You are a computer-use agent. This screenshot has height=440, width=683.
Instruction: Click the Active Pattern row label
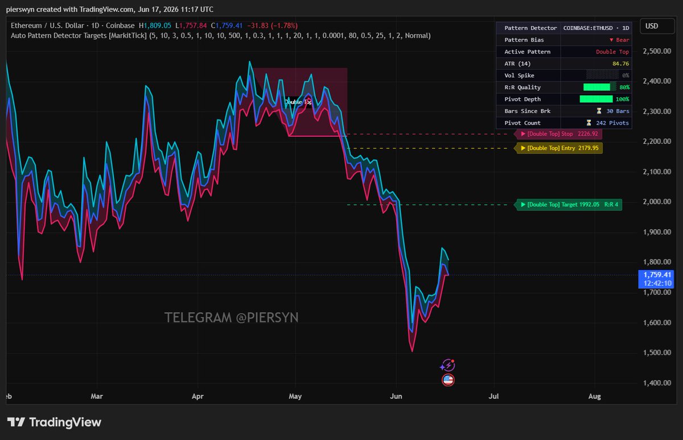pyautogui.click(x=528, y=52)
